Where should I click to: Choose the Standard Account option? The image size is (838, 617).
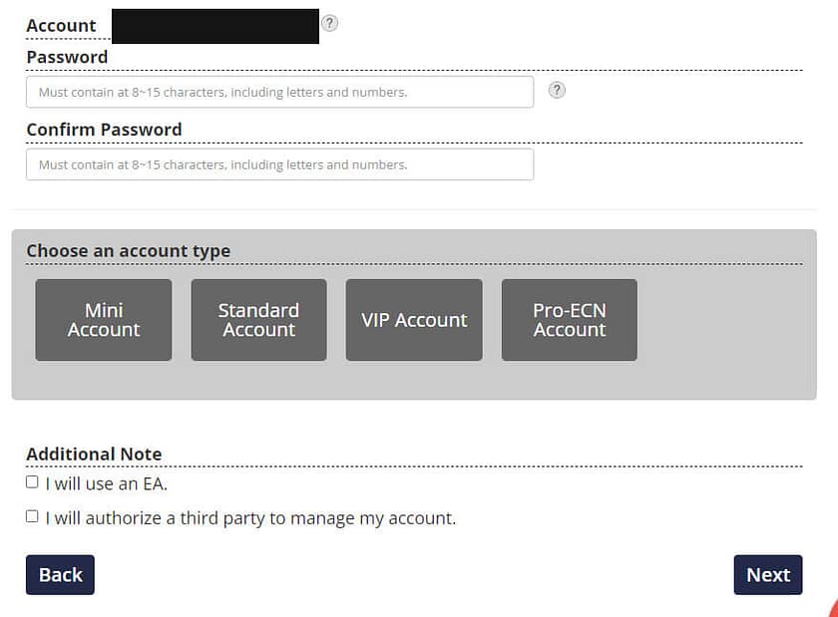[258, 320]
